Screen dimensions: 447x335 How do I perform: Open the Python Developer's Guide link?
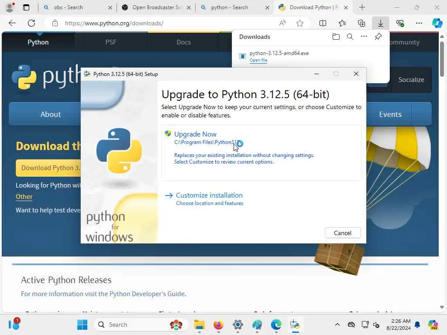pyautogui.click(x=147, y=294)
